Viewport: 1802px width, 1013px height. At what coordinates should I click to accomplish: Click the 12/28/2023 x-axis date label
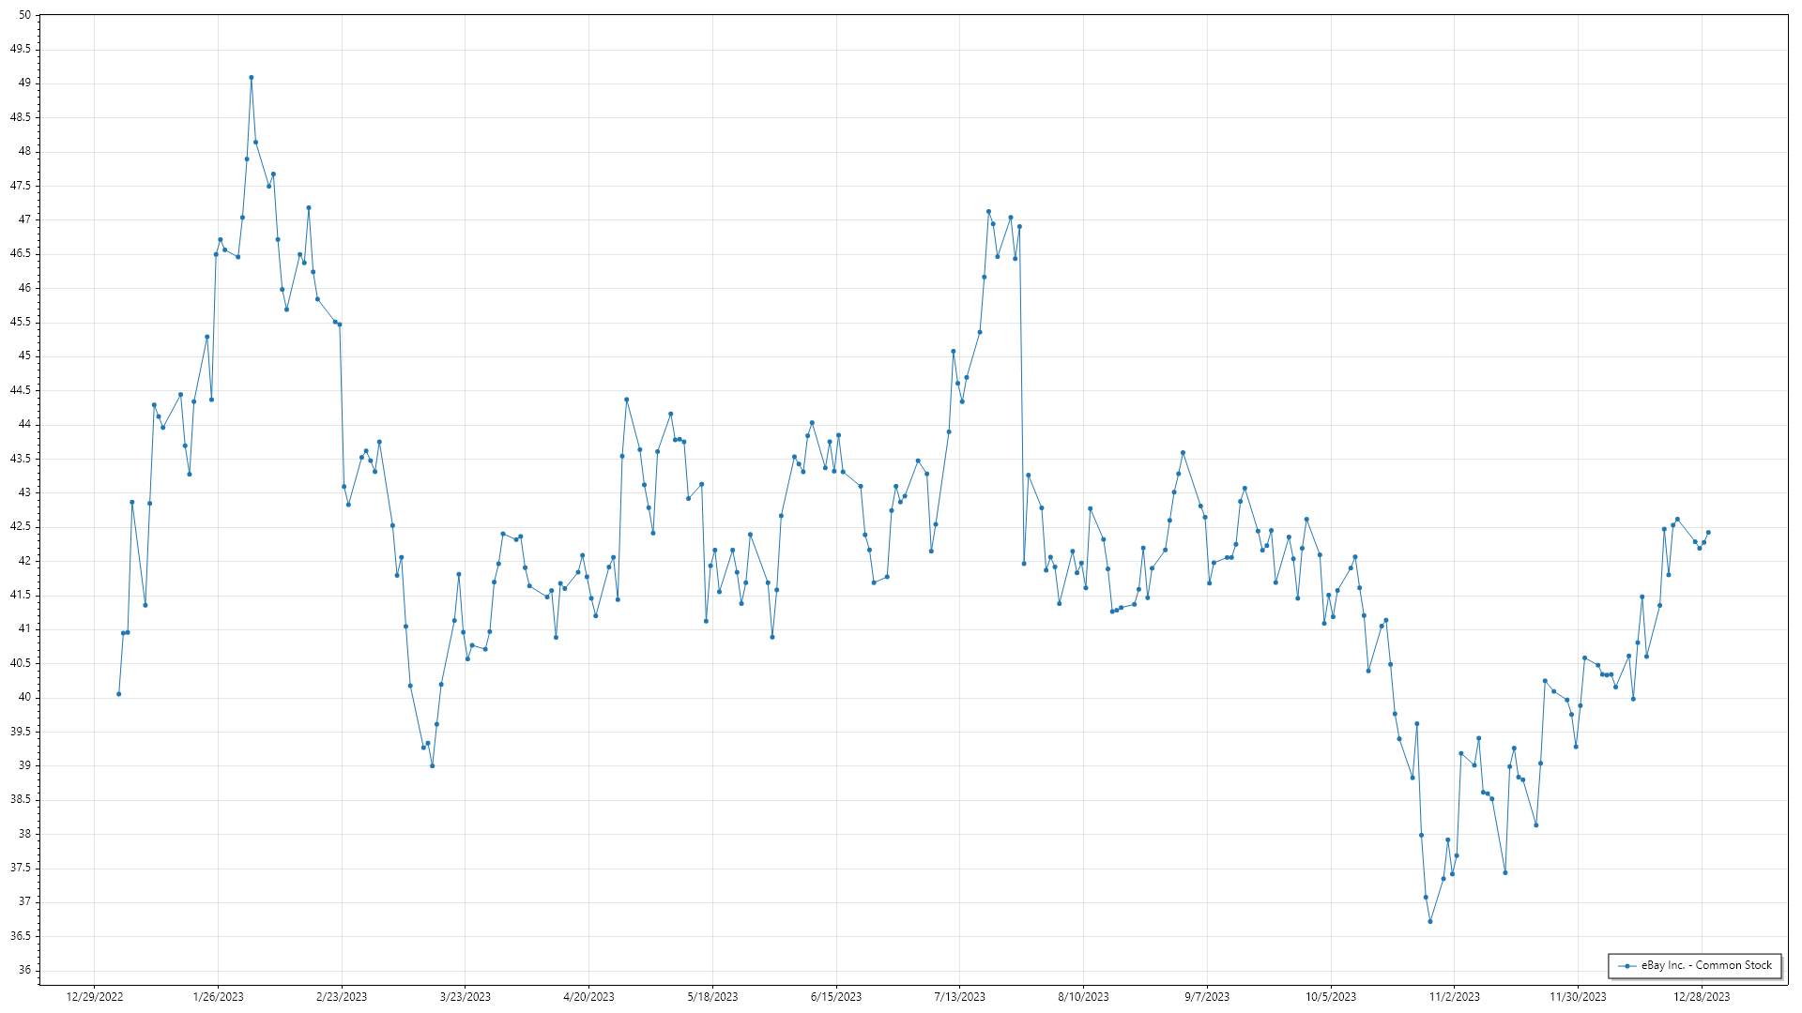[1702, 997]
